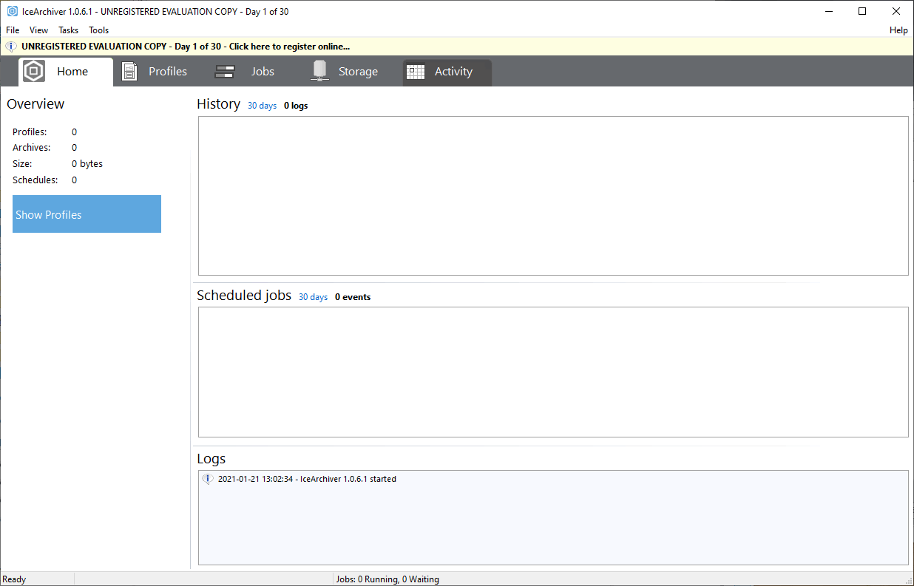Open the Scheduled jobs 30 days selector

point(313,297)
